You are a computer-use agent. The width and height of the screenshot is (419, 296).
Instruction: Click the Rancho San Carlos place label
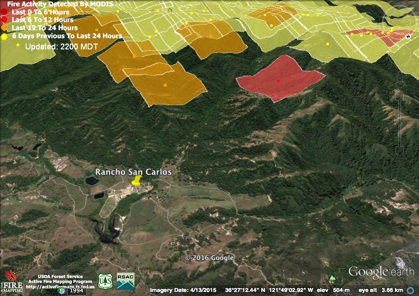(133, 172)
